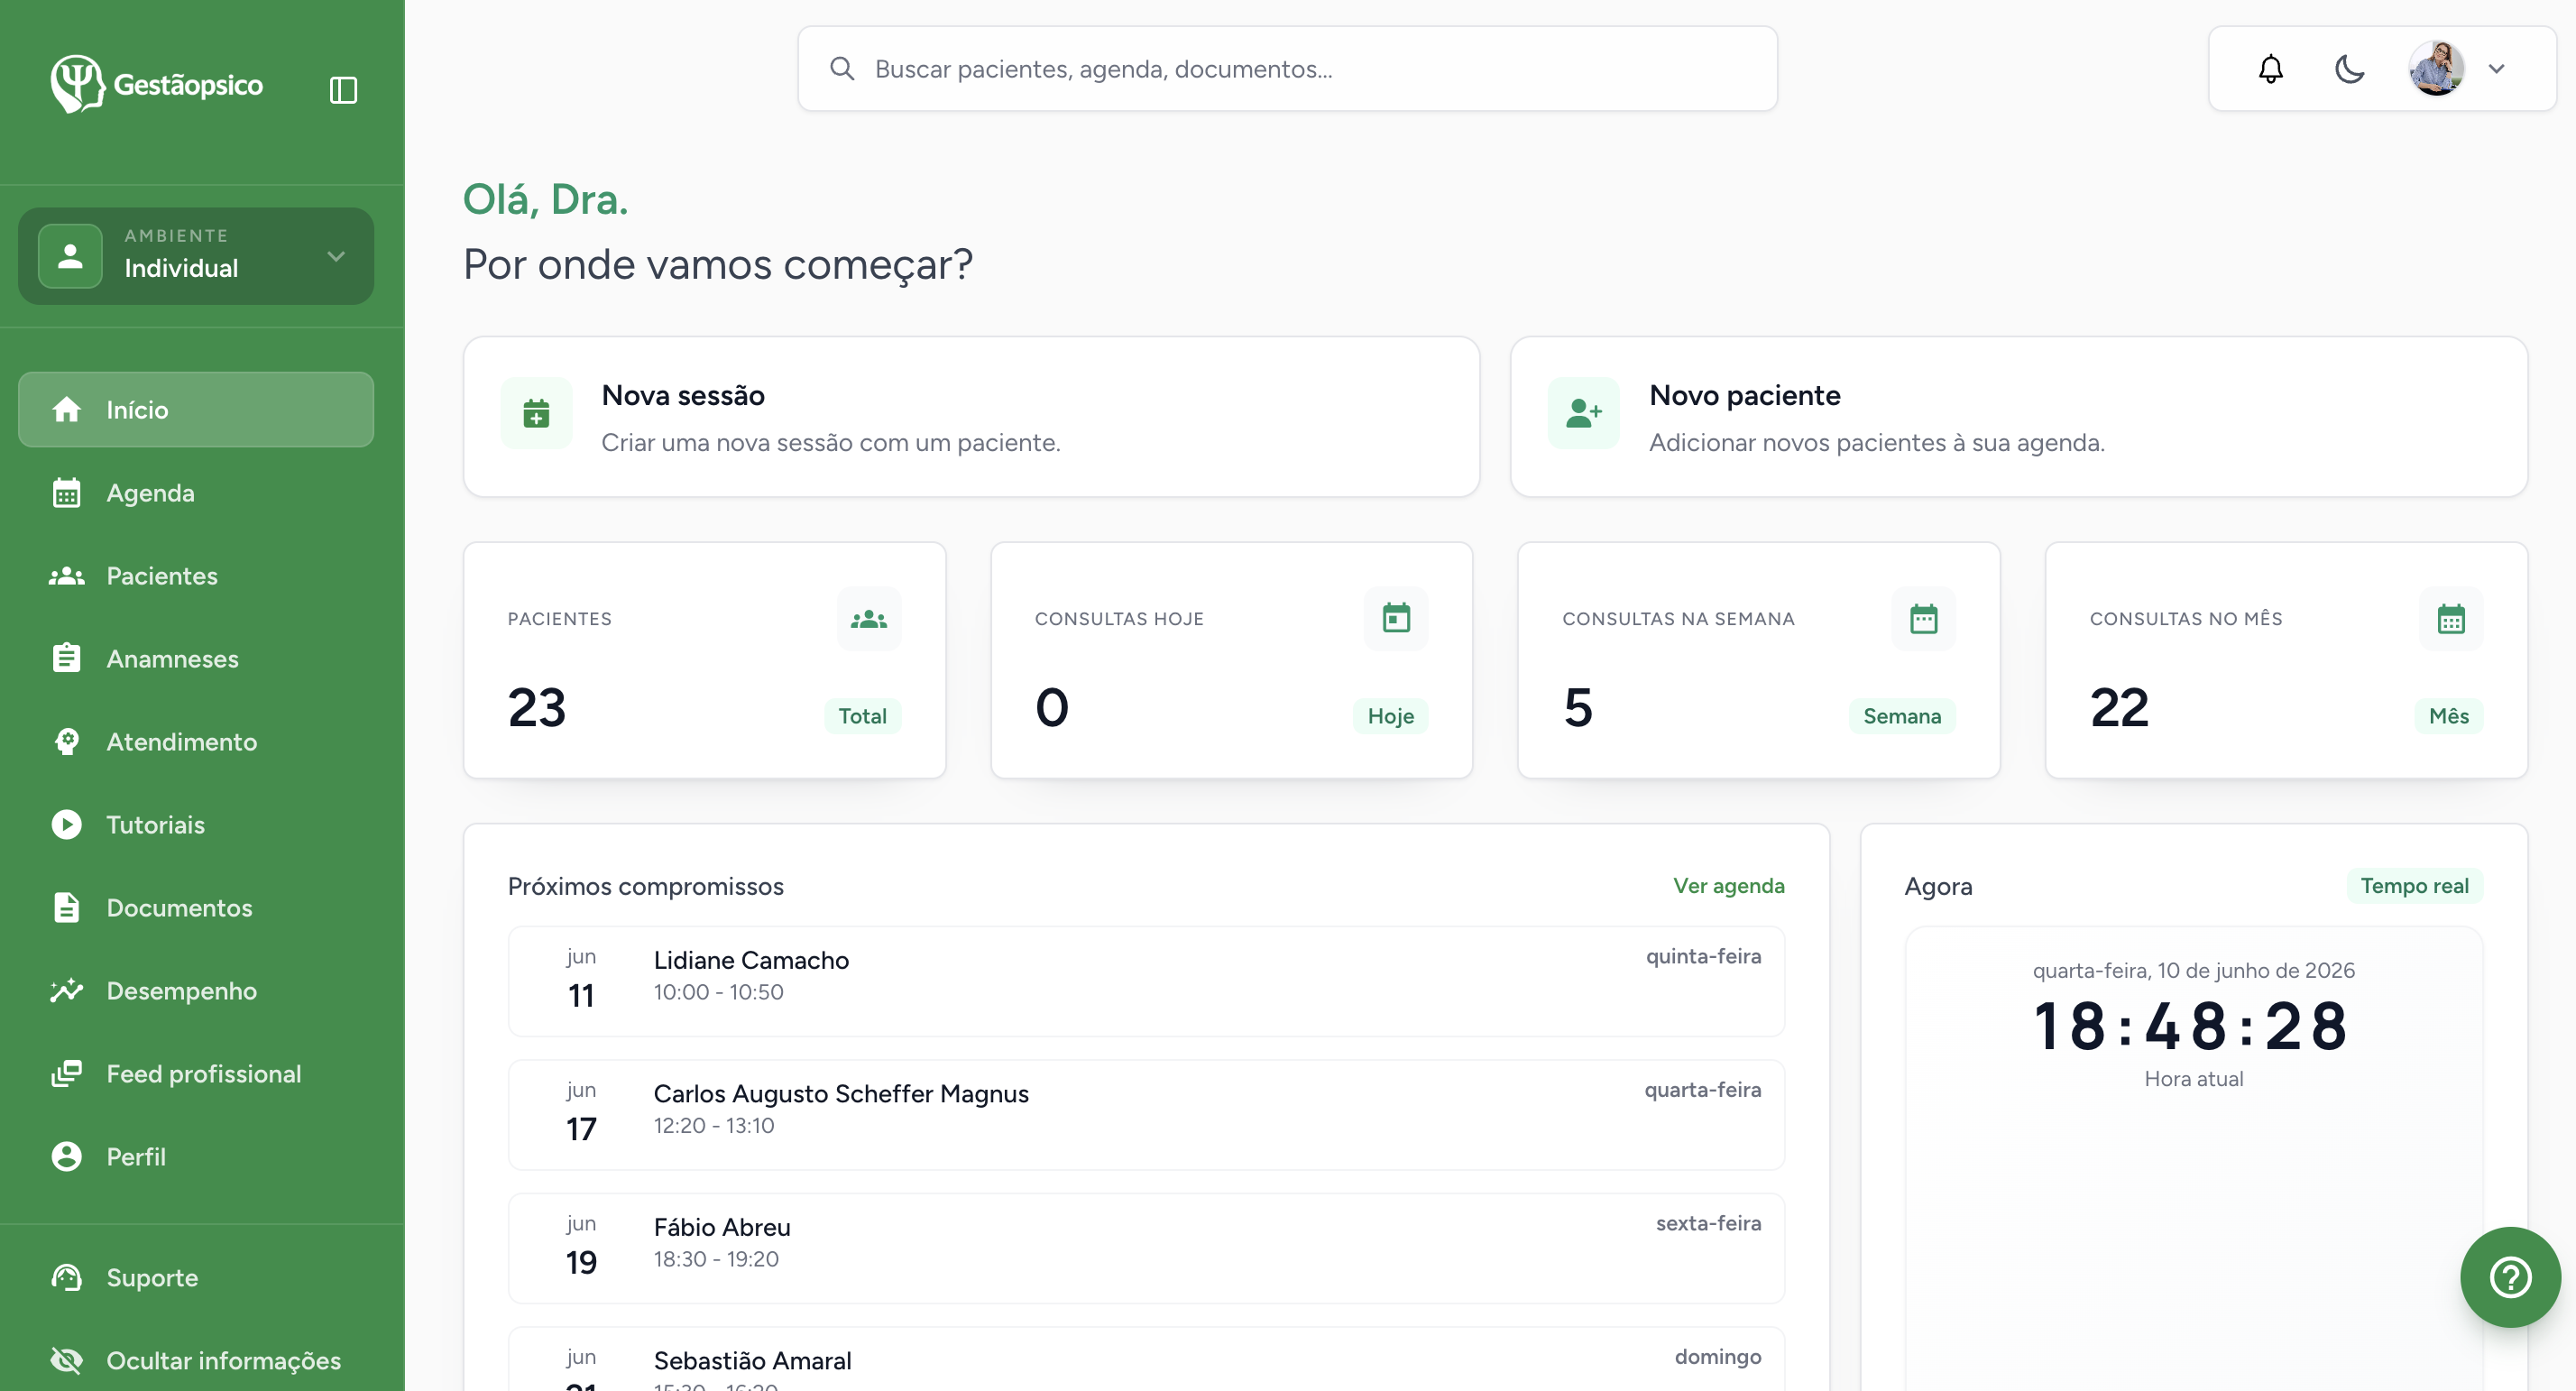The image size is (2576, 1391).
Task: Click the Consultas no Mês calendar icon
Action: click(x=2451, y=619)
